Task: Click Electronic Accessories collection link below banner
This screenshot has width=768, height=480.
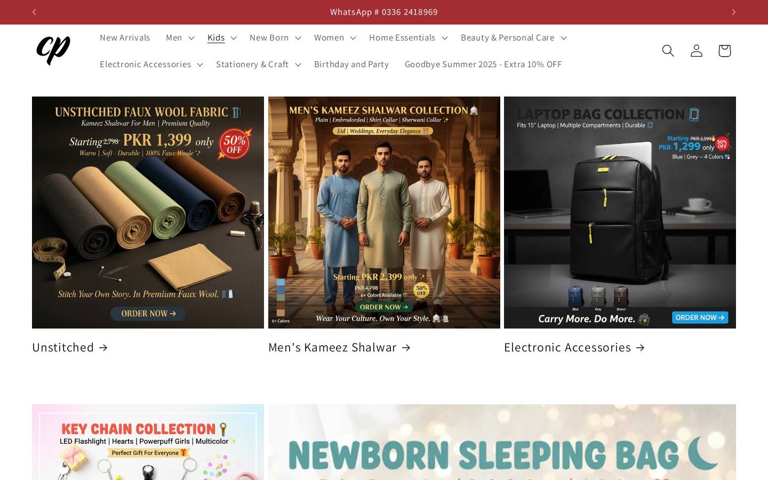Action: click(574, 347)
